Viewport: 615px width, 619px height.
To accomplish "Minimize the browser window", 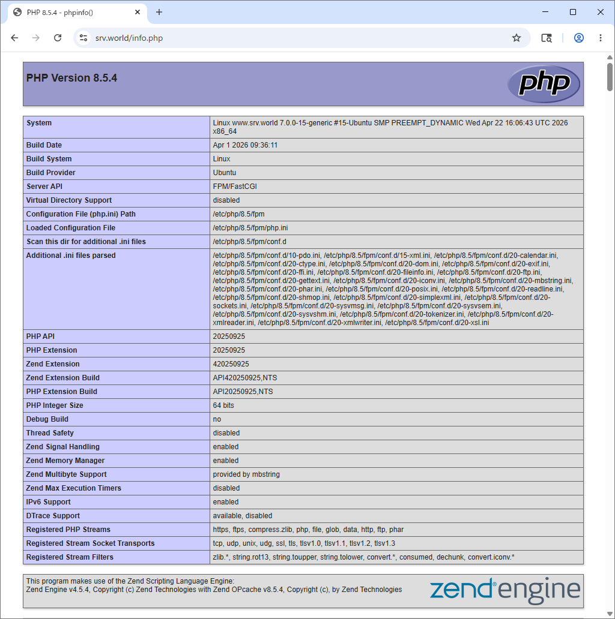I will (x=545, y=12).
